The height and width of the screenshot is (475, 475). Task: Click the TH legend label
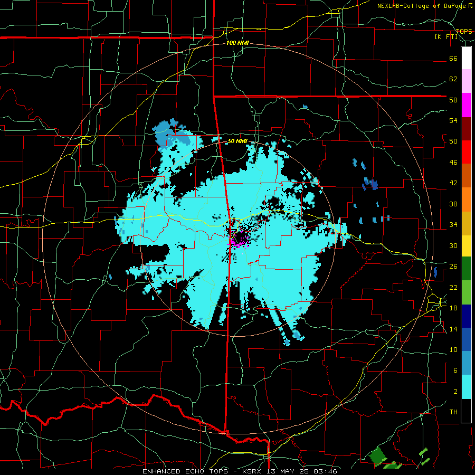453,412
